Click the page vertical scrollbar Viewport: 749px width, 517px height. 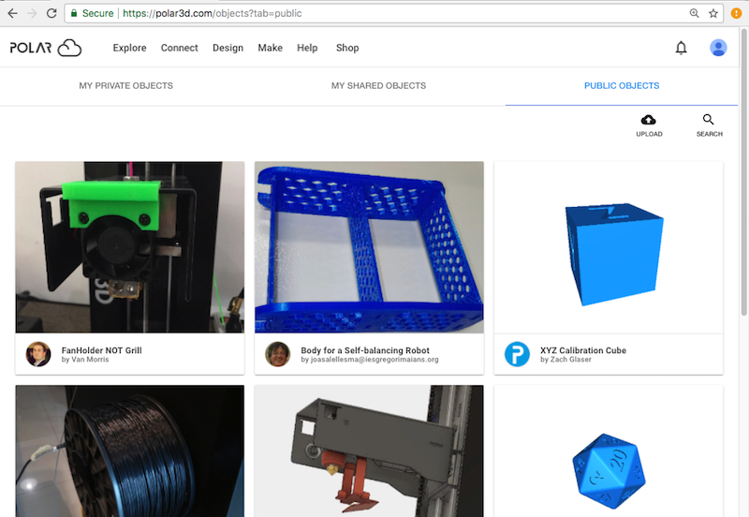[743, 172]
